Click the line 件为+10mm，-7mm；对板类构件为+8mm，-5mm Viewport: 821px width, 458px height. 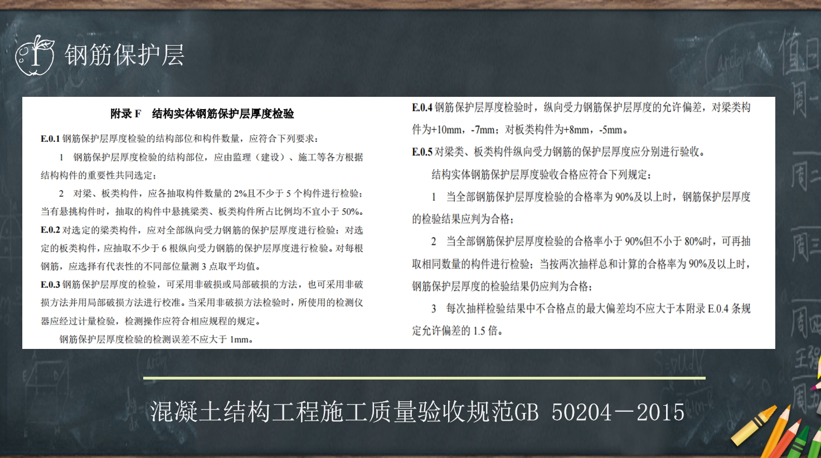[521, 130]
